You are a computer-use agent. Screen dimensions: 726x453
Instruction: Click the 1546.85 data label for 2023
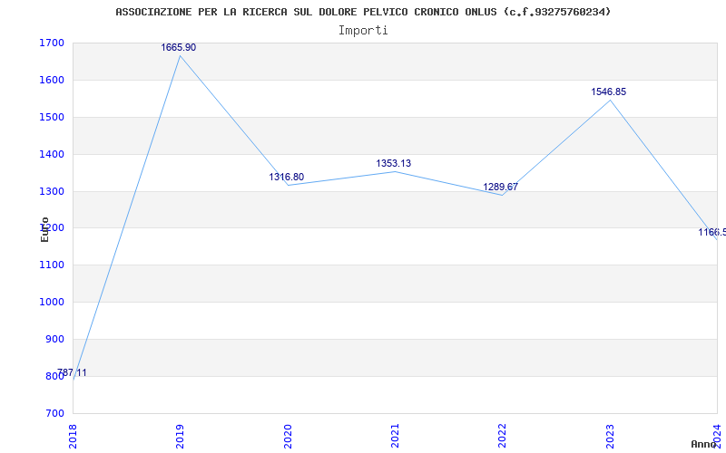click(608, 92)
